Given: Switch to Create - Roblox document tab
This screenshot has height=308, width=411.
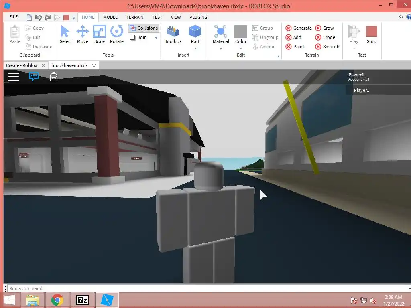Looking at the screenshot, I should click(22, 65).
